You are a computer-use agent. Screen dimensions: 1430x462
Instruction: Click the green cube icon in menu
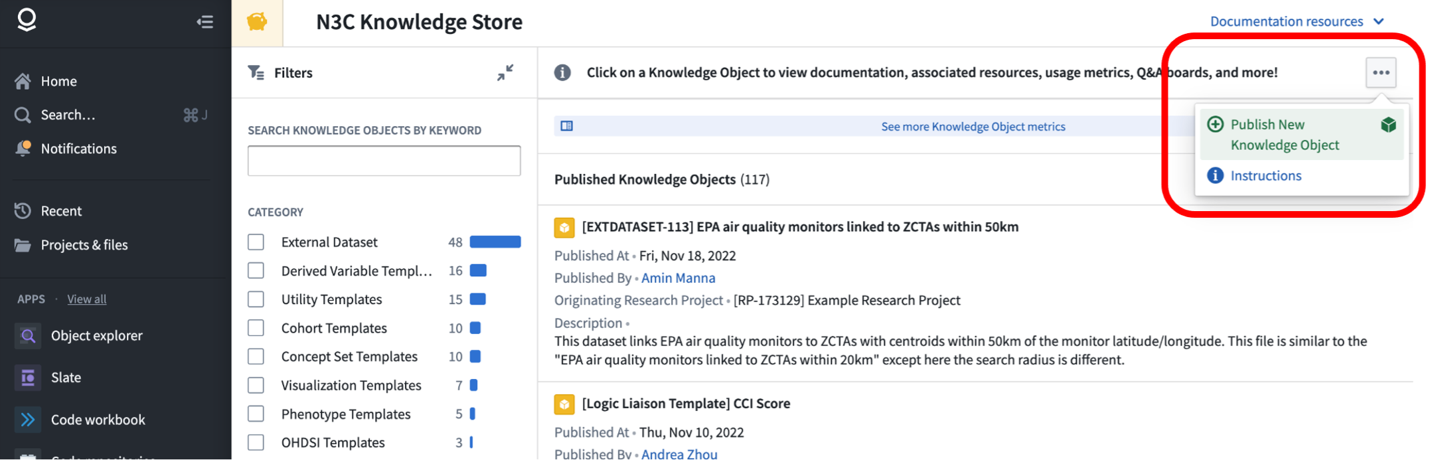tap(1388, 125)
